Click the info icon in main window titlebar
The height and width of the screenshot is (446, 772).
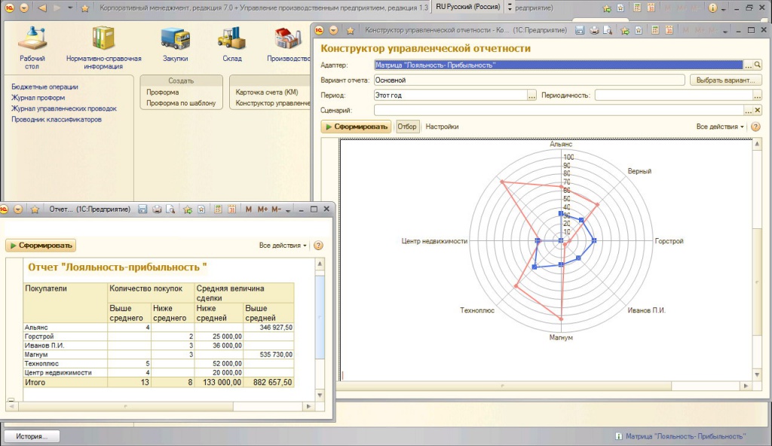tap(712, 8)
